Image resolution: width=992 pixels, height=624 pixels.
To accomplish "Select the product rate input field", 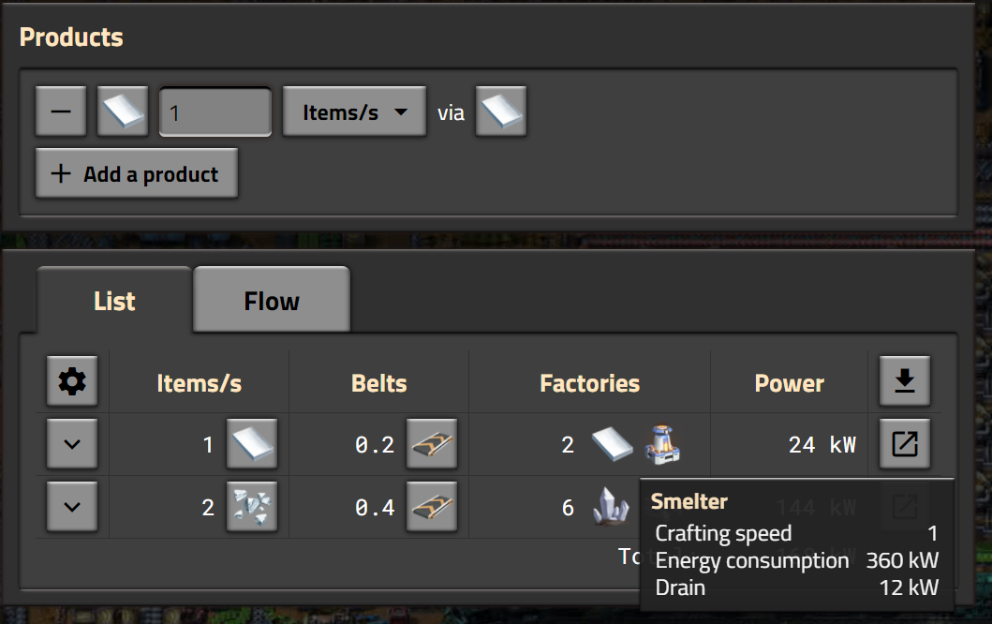I will pos(215,110).
